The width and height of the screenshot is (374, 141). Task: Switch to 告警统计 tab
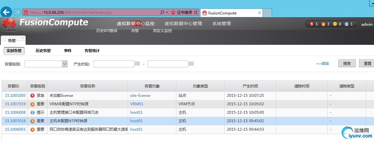pos(92,51)
